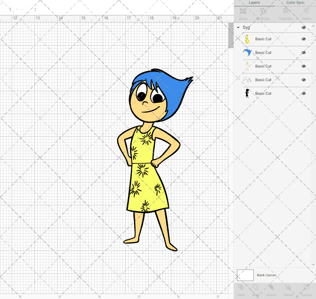This screenshot has height=299, width=316.
Task: Hide the entire Svg group with its eye icon
Action: (x=304, y=28)
